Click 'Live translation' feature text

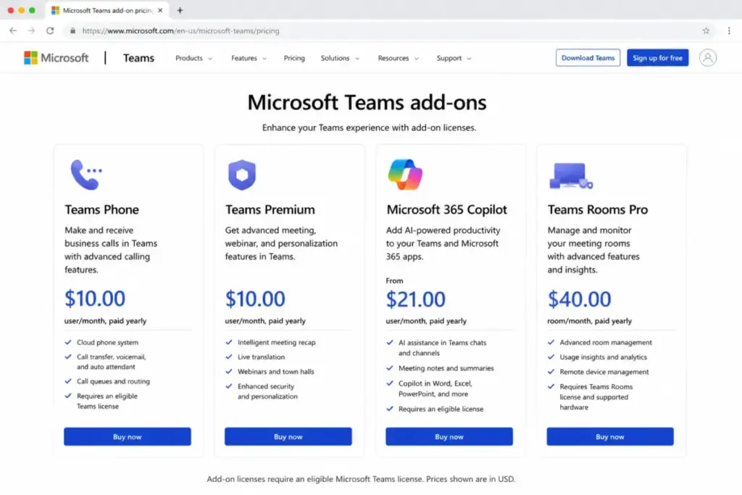[x=261, y=357]
